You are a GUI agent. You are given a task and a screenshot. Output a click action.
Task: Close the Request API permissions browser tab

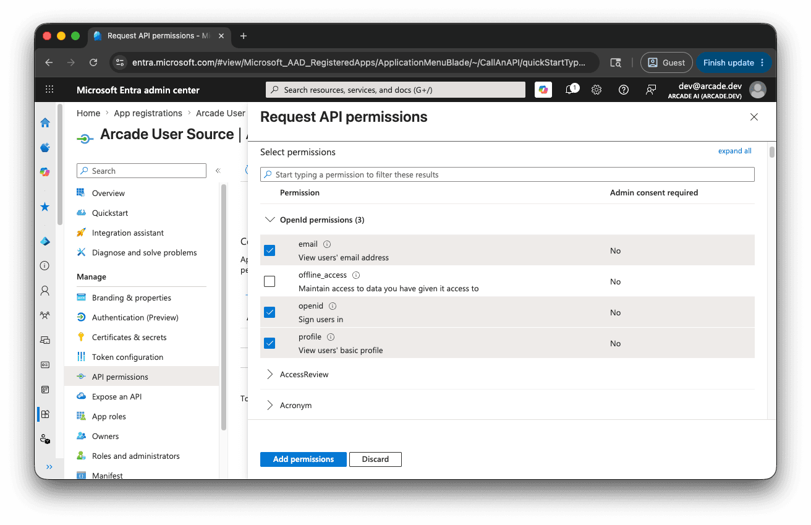[221, 36]
